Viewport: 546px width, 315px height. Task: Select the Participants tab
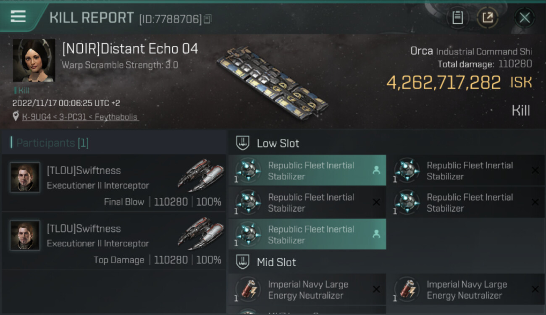(x=50, y=143)
